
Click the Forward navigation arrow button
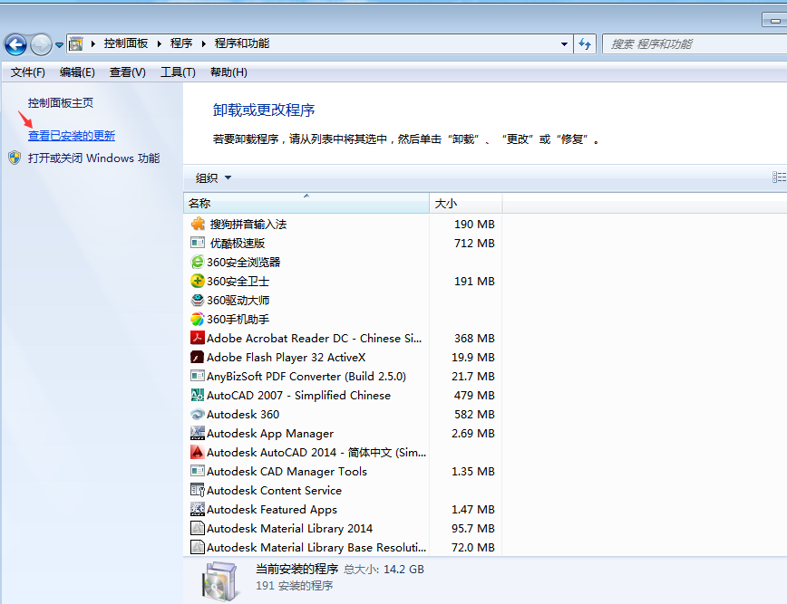(41, 44)
